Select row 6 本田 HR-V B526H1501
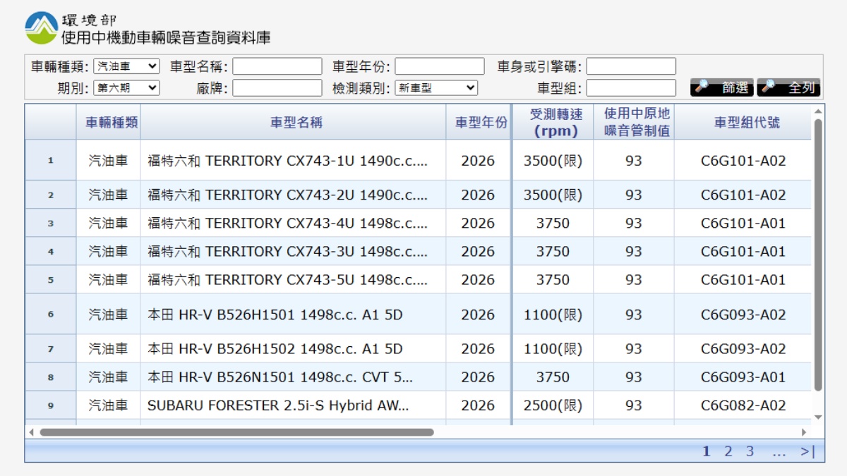847x476 pixels. pyautogui.click(x=275, y=315)
